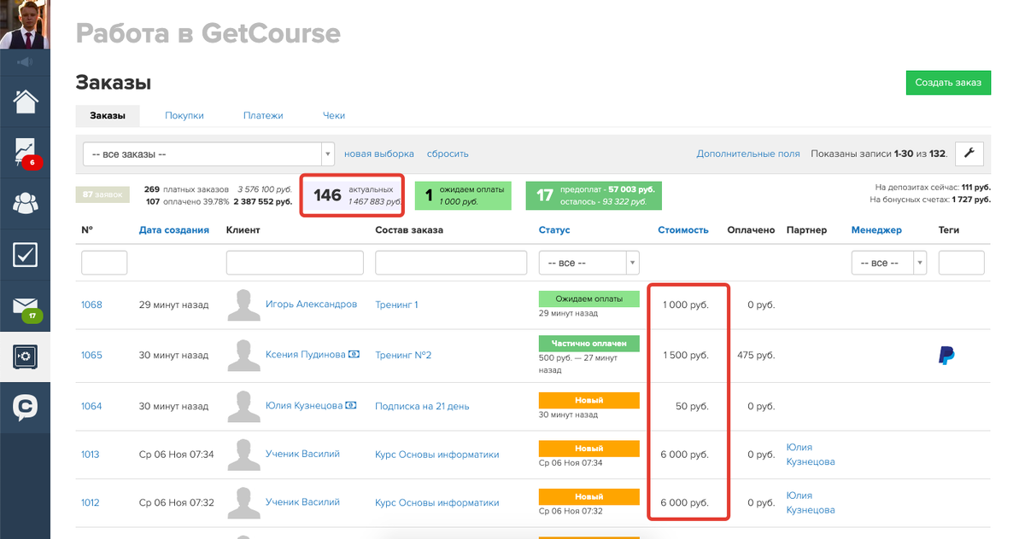This screenshot has width=1025, height=539.
Task: Open the tasks checkmark icon in sidebar
Action: 25,254
